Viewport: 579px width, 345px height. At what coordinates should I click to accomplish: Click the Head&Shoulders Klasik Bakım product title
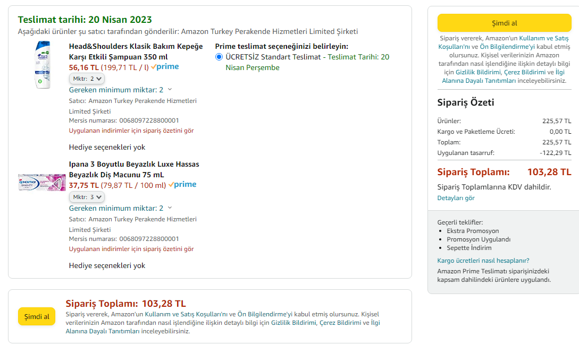136,51
